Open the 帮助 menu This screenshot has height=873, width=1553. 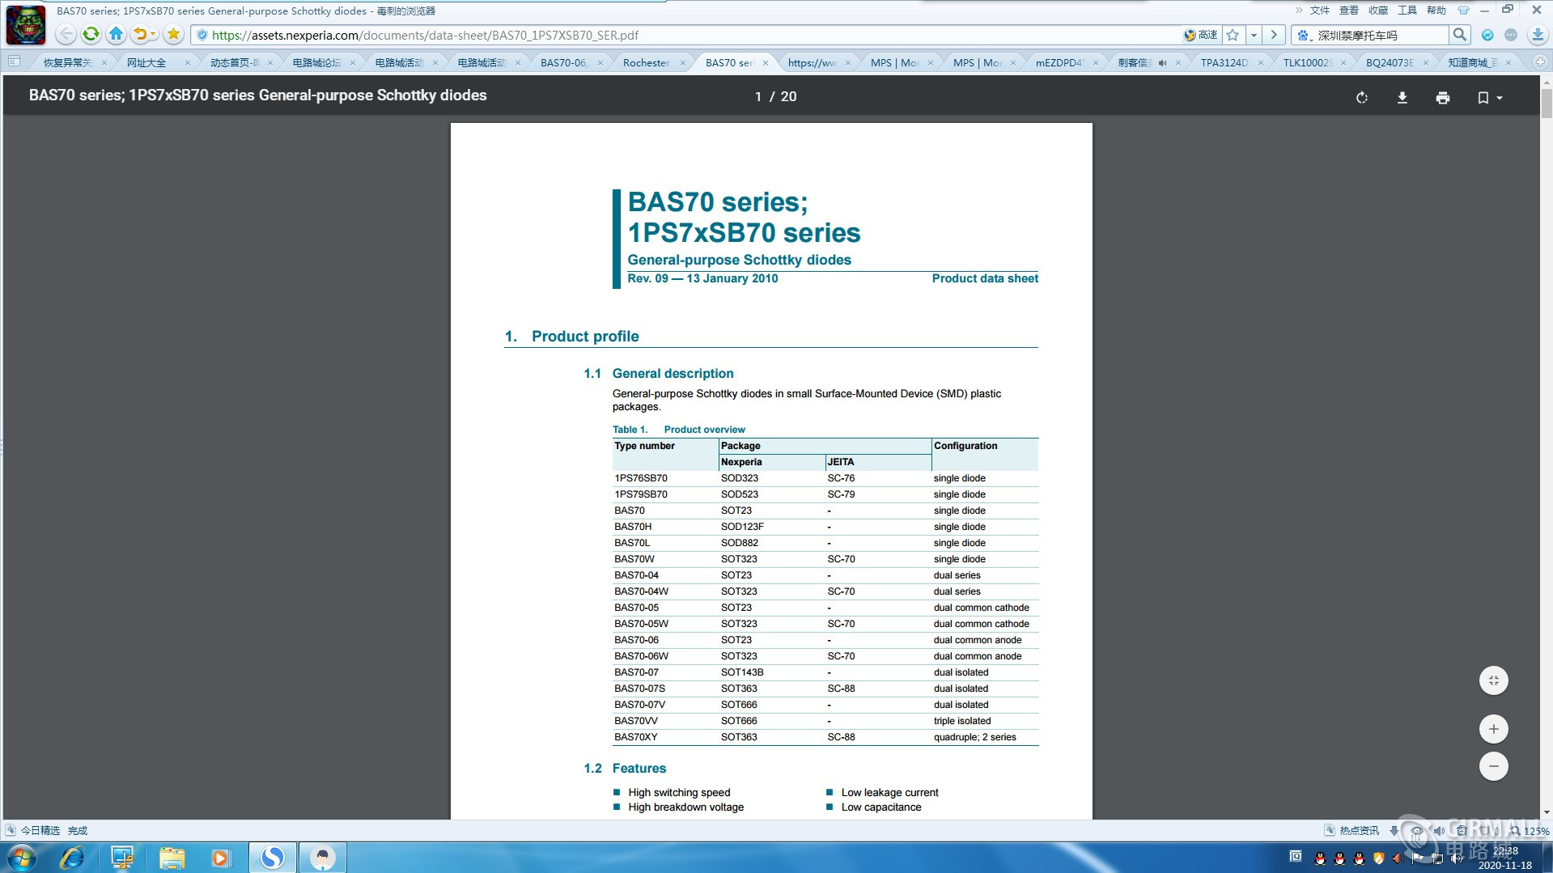coord(1436,11)
